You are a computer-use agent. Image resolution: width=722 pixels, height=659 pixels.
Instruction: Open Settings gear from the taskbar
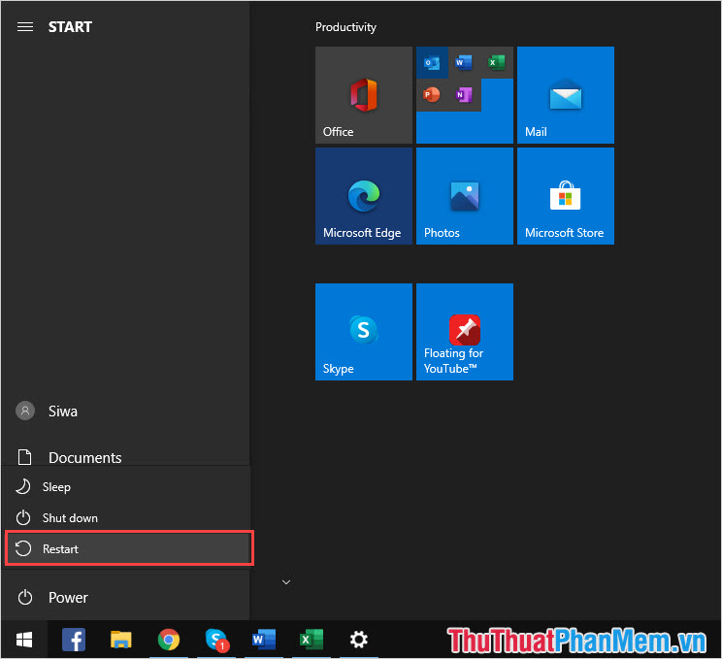(x=359, y=640)
